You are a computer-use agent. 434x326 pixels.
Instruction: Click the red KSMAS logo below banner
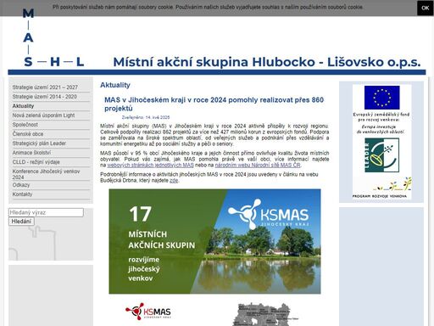(x=148, y=312)
